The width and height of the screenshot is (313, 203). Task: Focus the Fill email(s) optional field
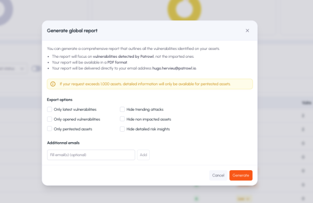(x=91, y=155)
